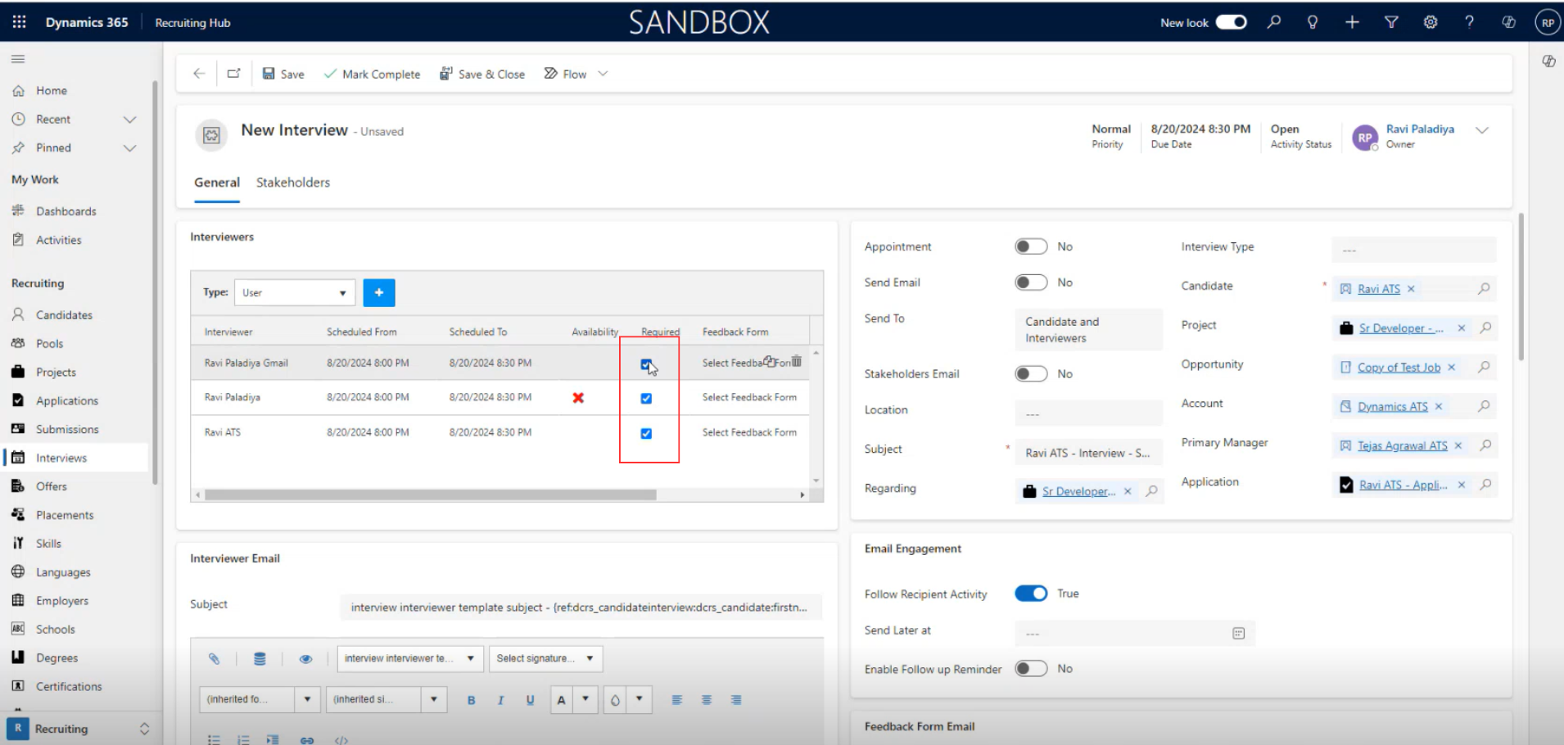
Task: Select the General tab
Action: point(217,183)
